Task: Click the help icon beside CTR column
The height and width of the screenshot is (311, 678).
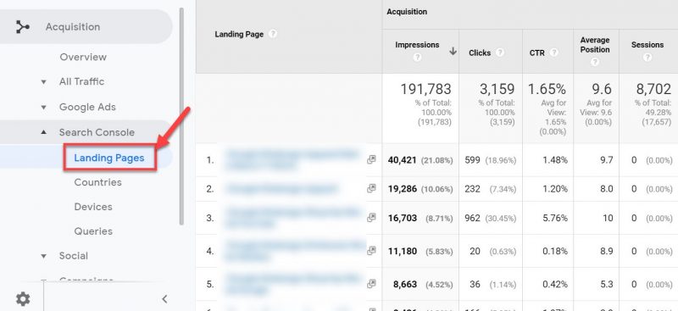Action: coord(553,53)
